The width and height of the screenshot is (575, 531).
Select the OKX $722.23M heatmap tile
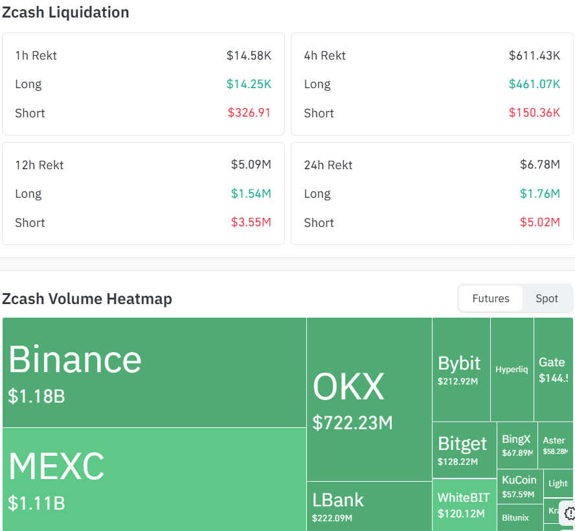click(369, 399)
